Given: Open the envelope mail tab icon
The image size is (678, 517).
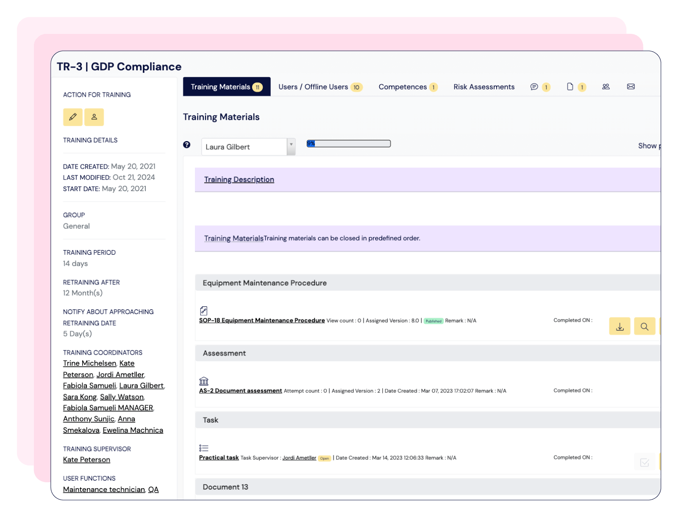Looking at the screenshot, I should click(x=631, y=87).
